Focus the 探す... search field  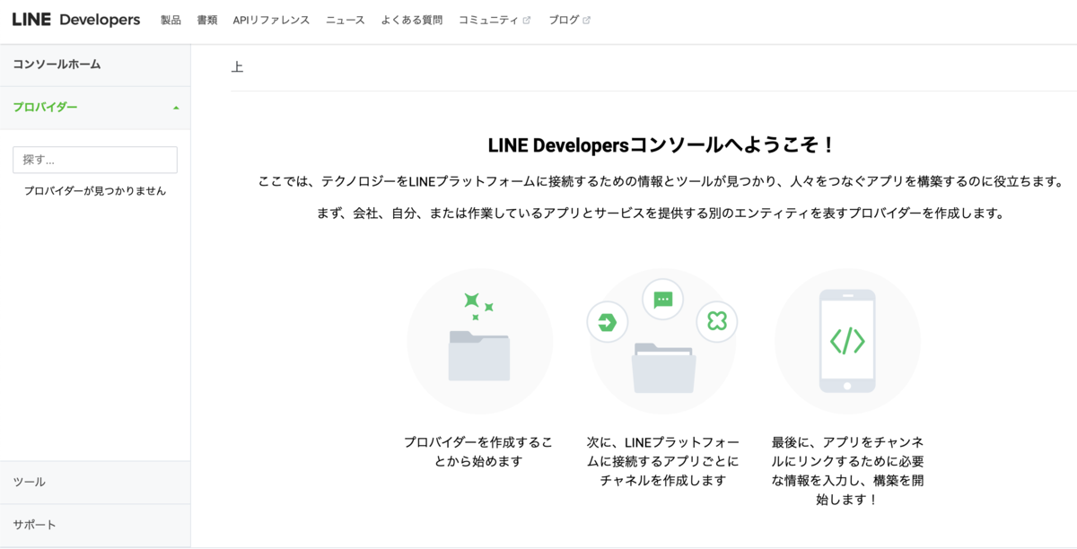pyautogui.click(x=95, y=160)
